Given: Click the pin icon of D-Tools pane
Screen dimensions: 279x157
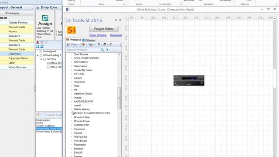Looking at the screenshot, I should tap(116, 20).
